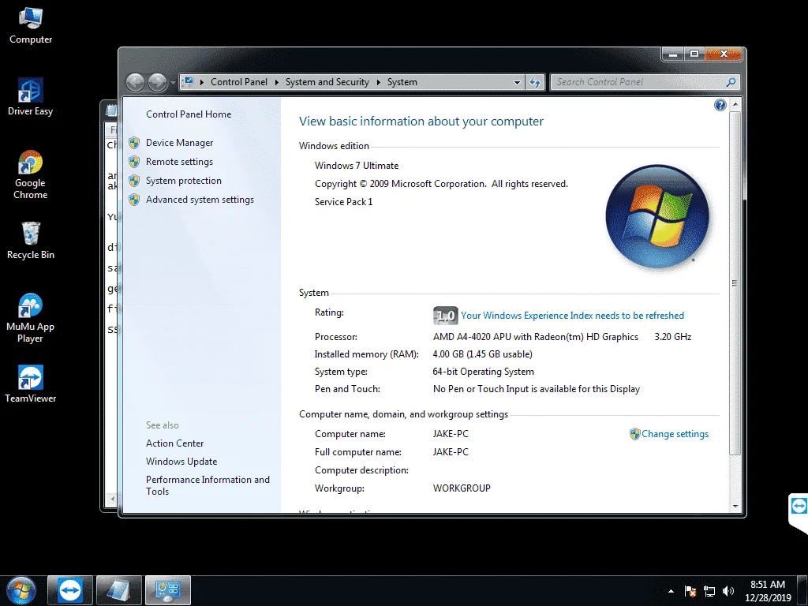The image size is (808, 606).
Task: Click the Control Panel icon in address bar
Action: click(189, 82)
